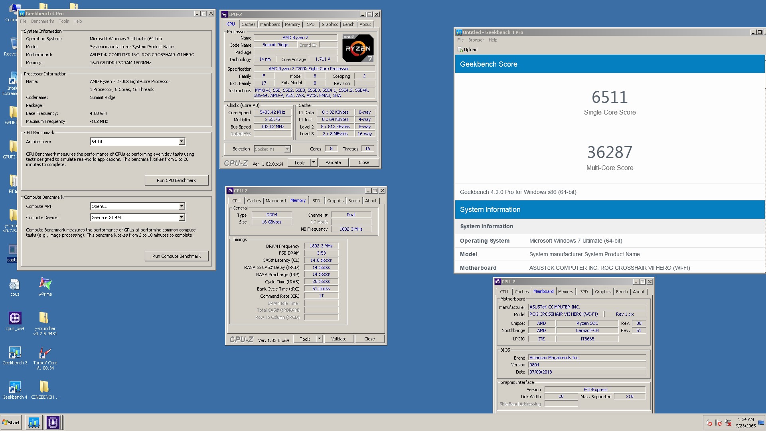Switch to SPD tab in top CPU-Z window
Screen dimensions: 766x431
click(x=311, y=25)
